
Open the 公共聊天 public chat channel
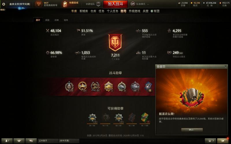(x=48, y=141)
